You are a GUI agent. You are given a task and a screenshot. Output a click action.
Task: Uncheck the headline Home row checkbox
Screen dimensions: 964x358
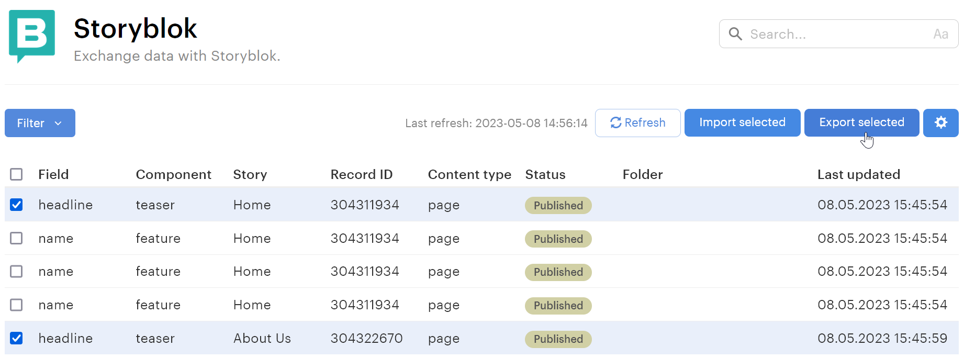pyautogui.click(x=16, y=205)
